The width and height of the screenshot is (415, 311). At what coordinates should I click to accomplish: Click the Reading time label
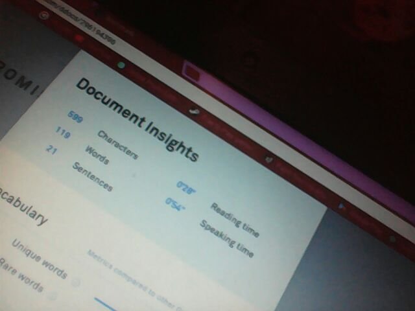coord(235,220)
